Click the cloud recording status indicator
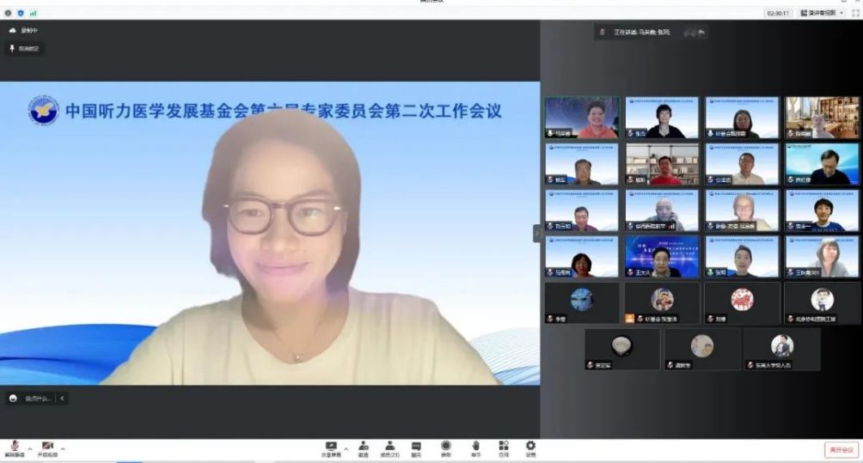The width and height of the screenshot is (863, 463). 24,30
